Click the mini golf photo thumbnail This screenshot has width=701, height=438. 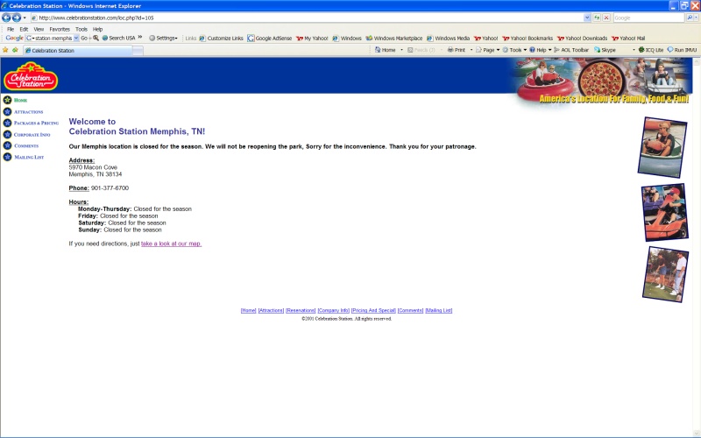coord(665,274)
